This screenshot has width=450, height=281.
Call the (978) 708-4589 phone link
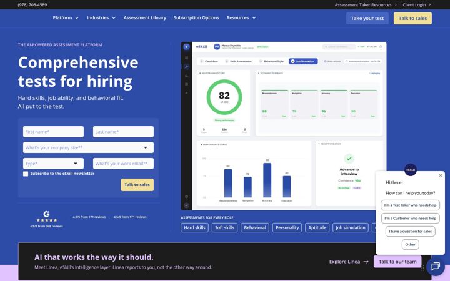click(x=32, y=4)
